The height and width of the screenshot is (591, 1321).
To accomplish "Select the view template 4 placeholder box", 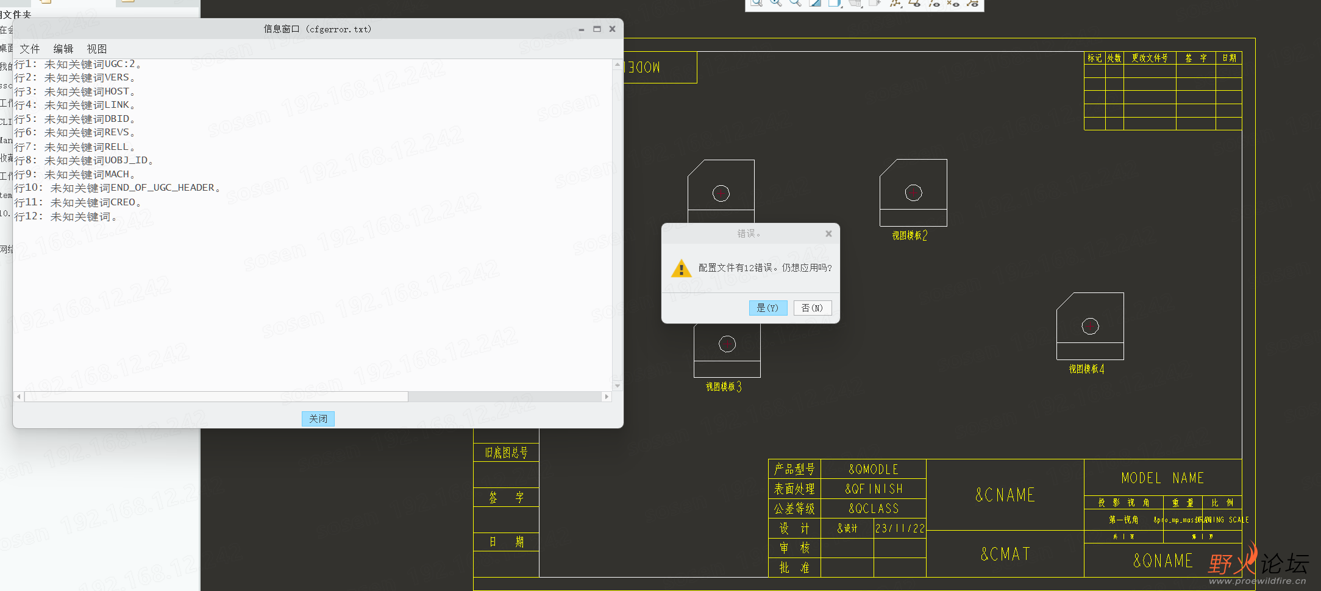I will point(1090,326).
